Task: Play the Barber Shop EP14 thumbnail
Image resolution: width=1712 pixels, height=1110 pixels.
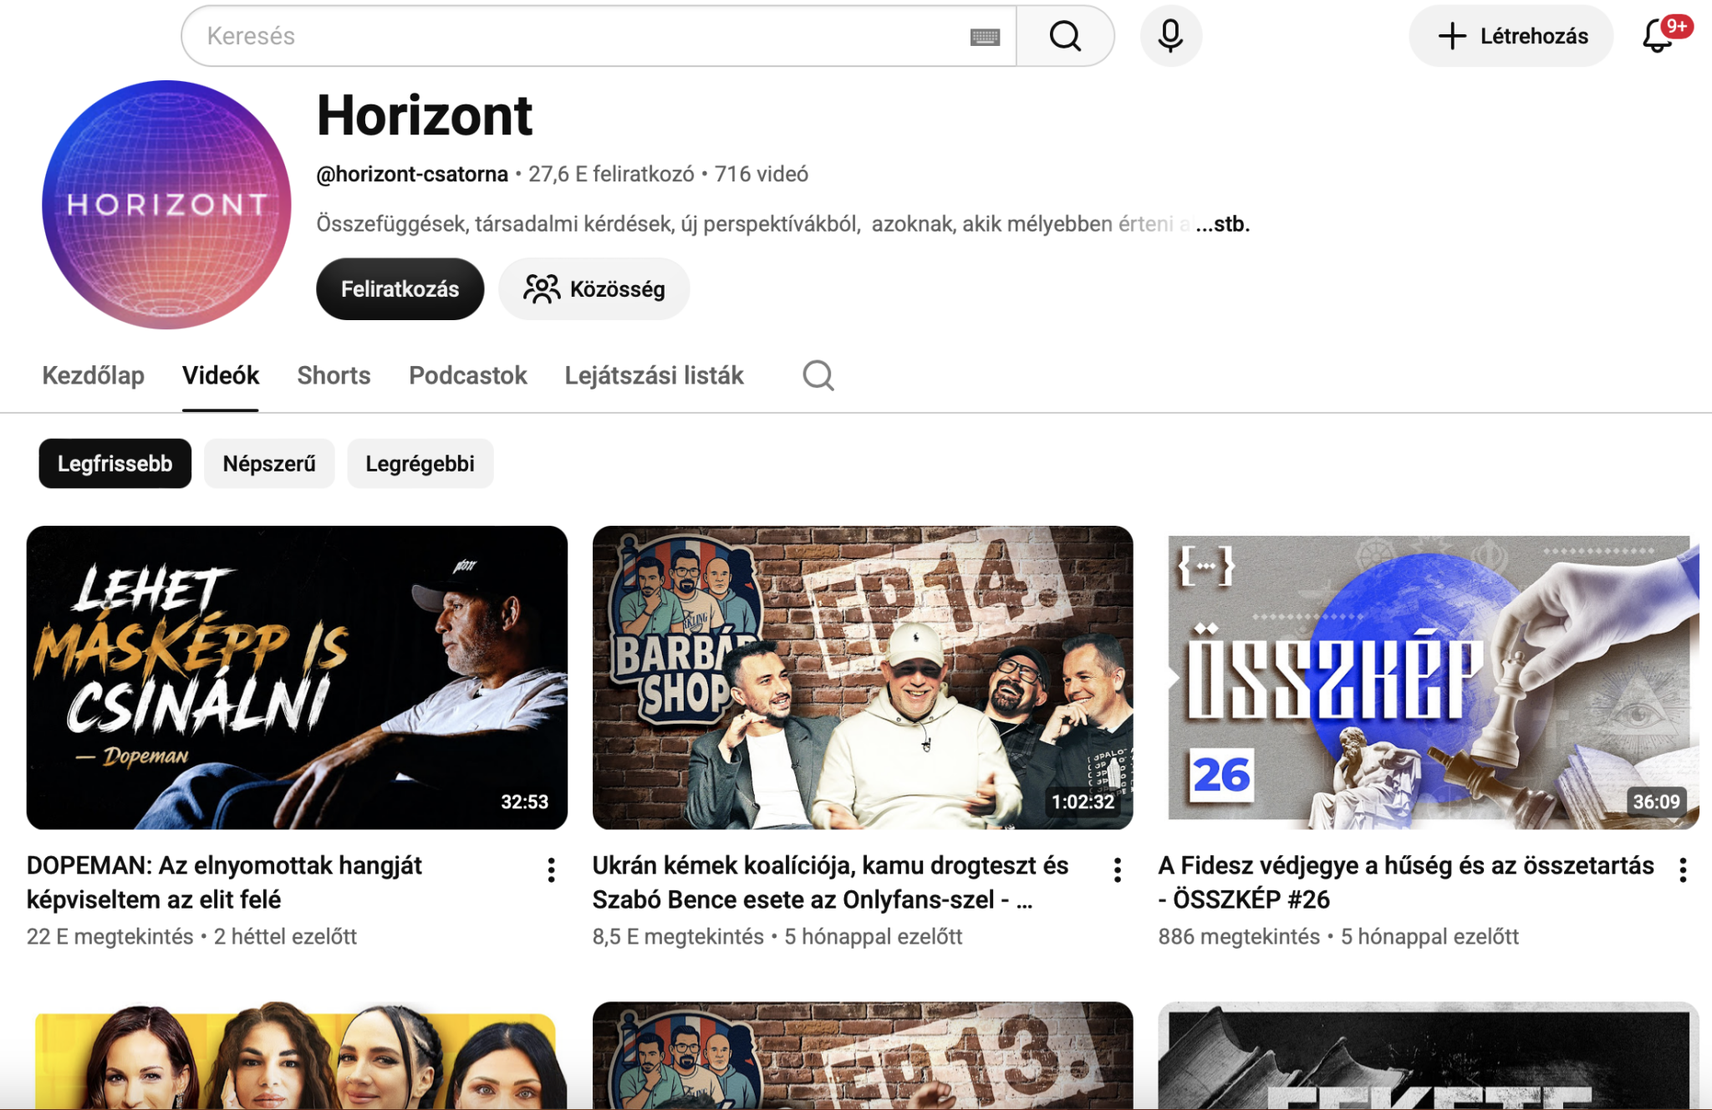Action: tap(863, 678)
